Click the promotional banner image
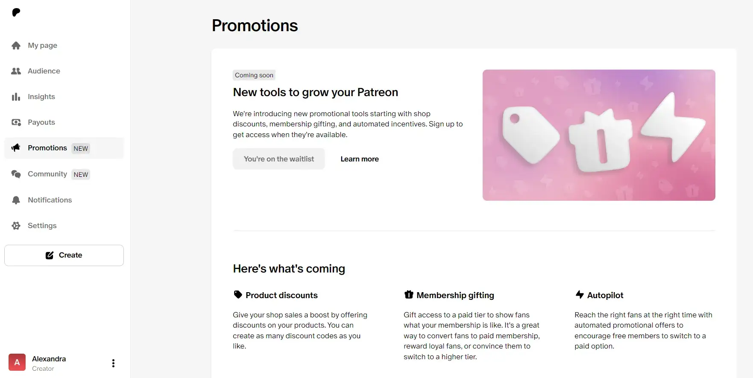 [x=598, y=135]
